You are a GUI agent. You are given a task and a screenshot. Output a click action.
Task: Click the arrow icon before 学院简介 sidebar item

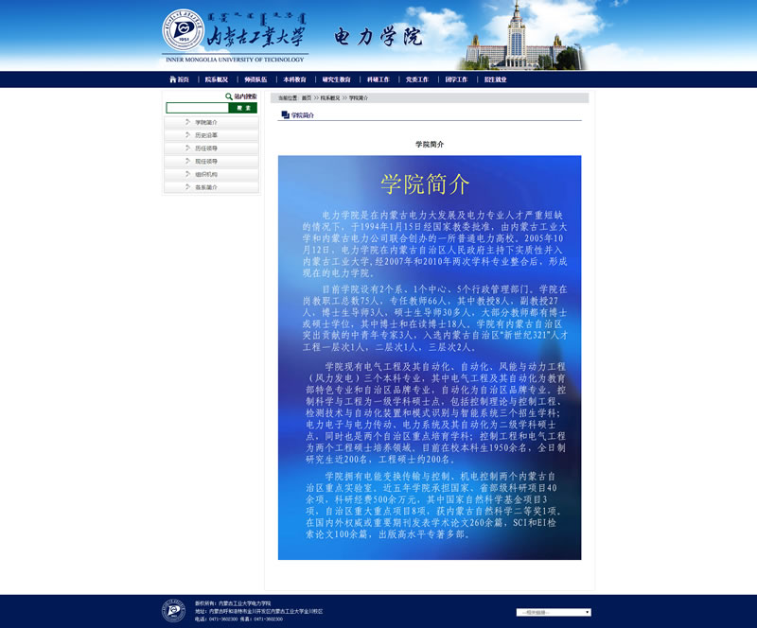tap(187, 122)
